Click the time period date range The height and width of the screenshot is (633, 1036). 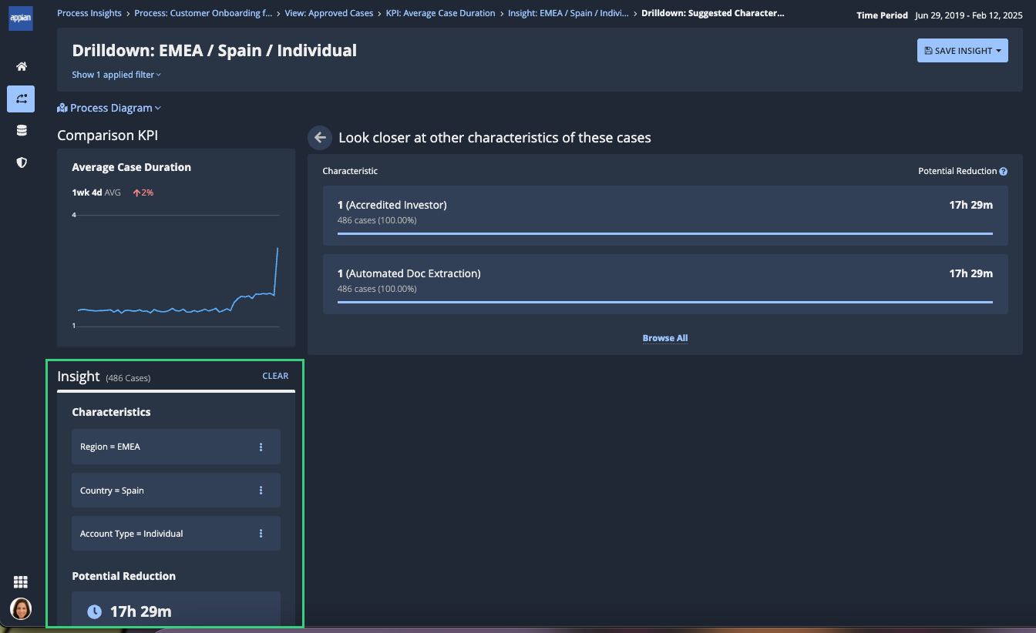click(969, 15)
